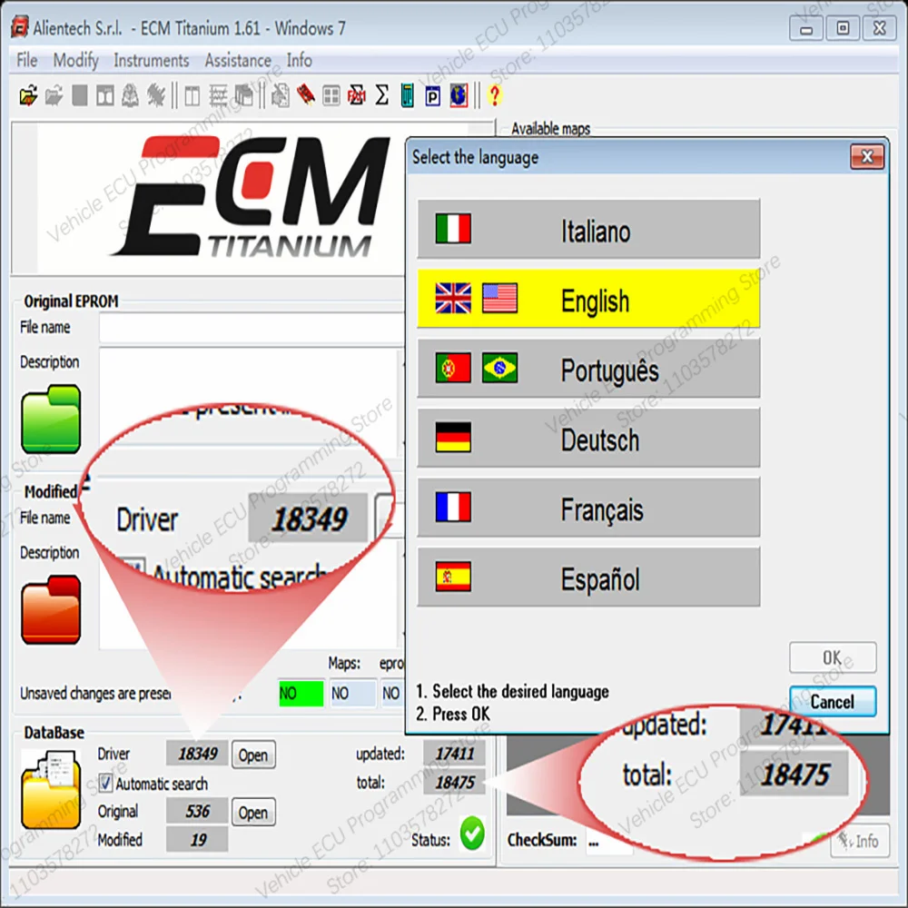This screenshot has height=908, width=908.
Task: Select the English language option
Action: 587,300
